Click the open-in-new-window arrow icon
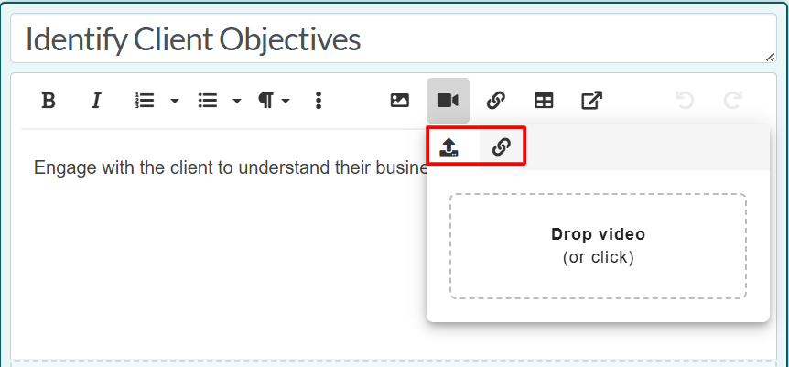The width and height of the screenshot is (789, 367). (592, 101)
